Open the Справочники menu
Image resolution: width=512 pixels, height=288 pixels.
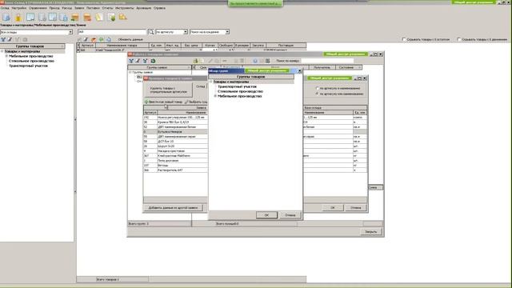38,7
